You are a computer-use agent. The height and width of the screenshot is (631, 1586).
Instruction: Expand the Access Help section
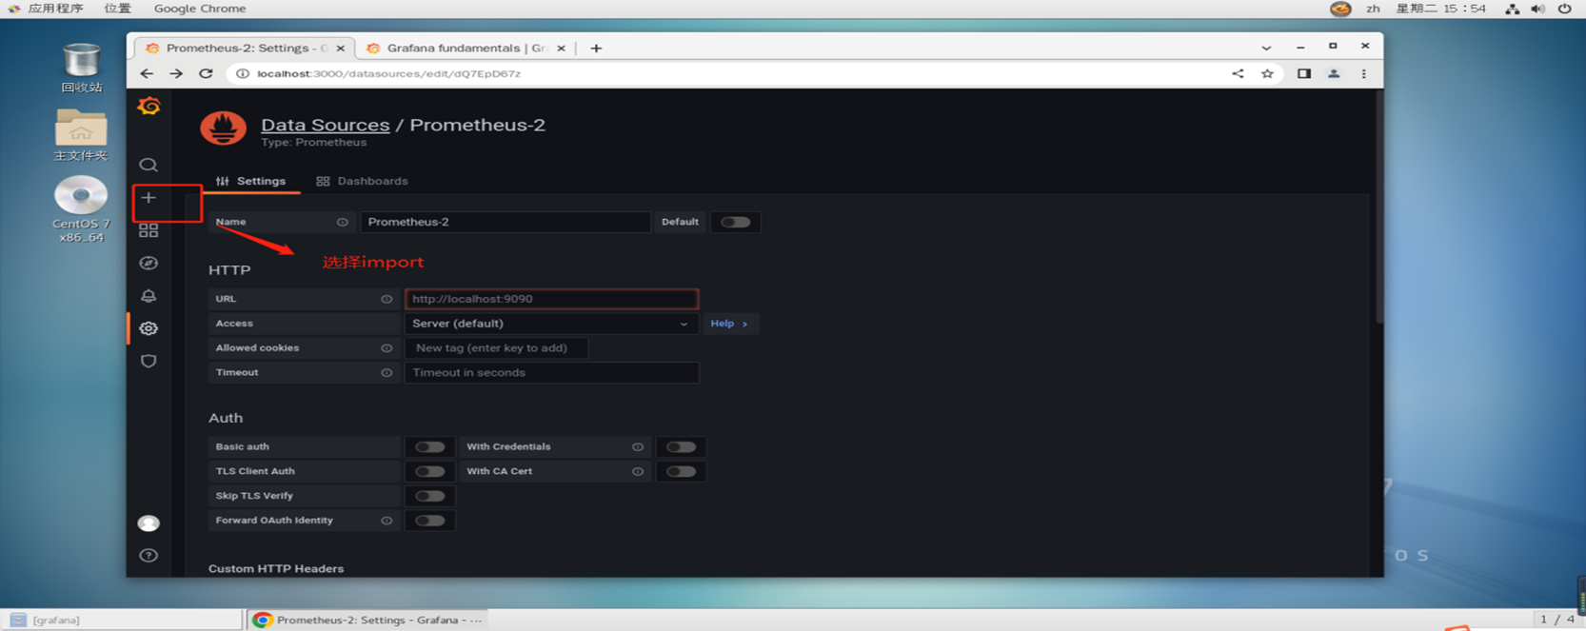point(729,324)
